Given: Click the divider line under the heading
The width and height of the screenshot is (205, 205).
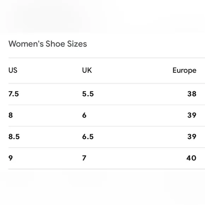Looking at the screenshot, I should point(107,58).
